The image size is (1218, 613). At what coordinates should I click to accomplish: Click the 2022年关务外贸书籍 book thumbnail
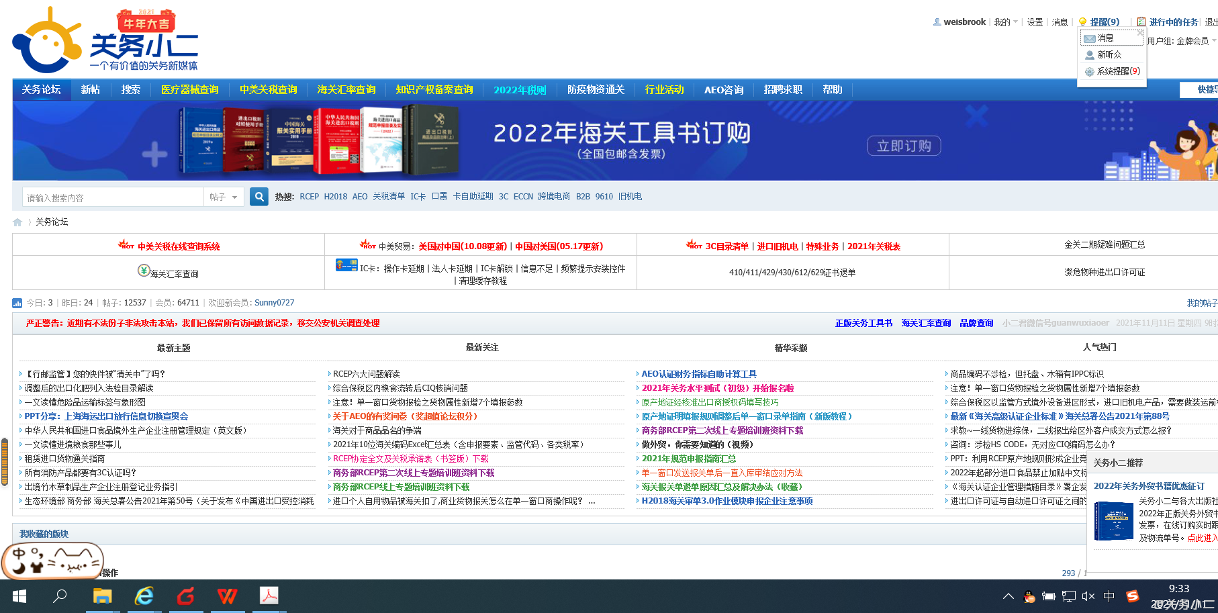click(x=1113, y=521)
